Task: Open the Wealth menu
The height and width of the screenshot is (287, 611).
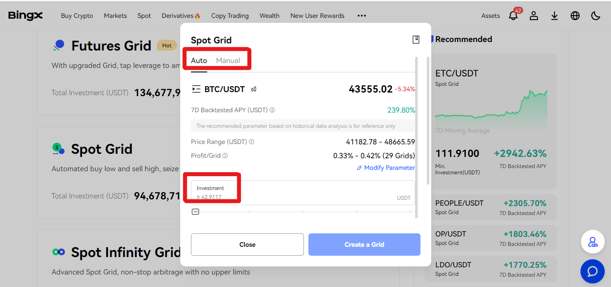Action: [269, 16]
